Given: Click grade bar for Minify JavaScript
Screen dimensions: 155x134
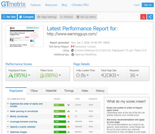Looking at the screenshot, I should point(60,117).
